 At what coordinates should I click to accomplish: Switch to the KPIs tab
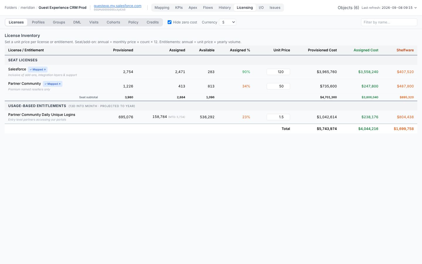coord(179,8)
